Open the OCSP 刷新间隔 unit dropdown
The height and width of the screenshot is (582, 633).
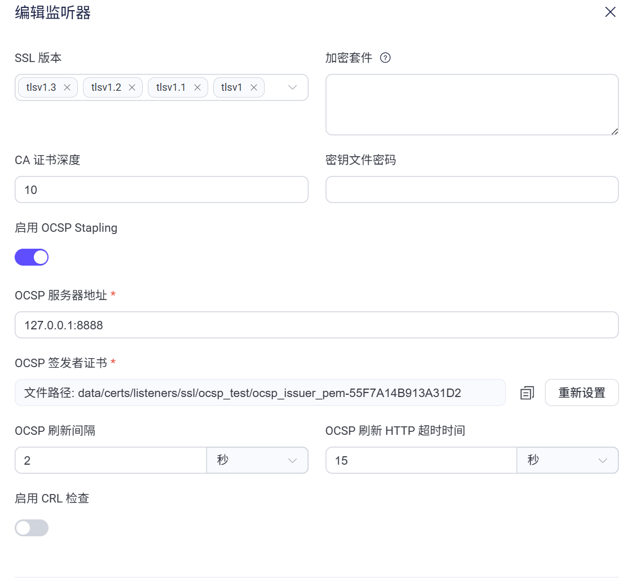point(257,460)
